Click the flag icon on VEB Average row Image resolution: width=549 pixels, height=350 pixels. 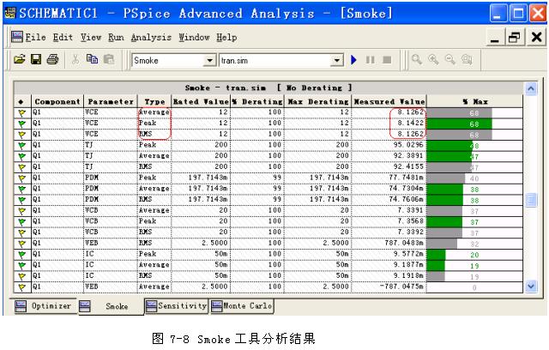pos(22,287)
